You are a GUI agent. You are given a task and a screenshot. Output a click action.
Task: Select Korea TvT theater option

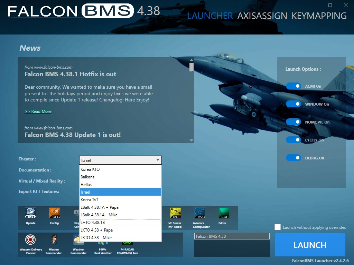120,200
